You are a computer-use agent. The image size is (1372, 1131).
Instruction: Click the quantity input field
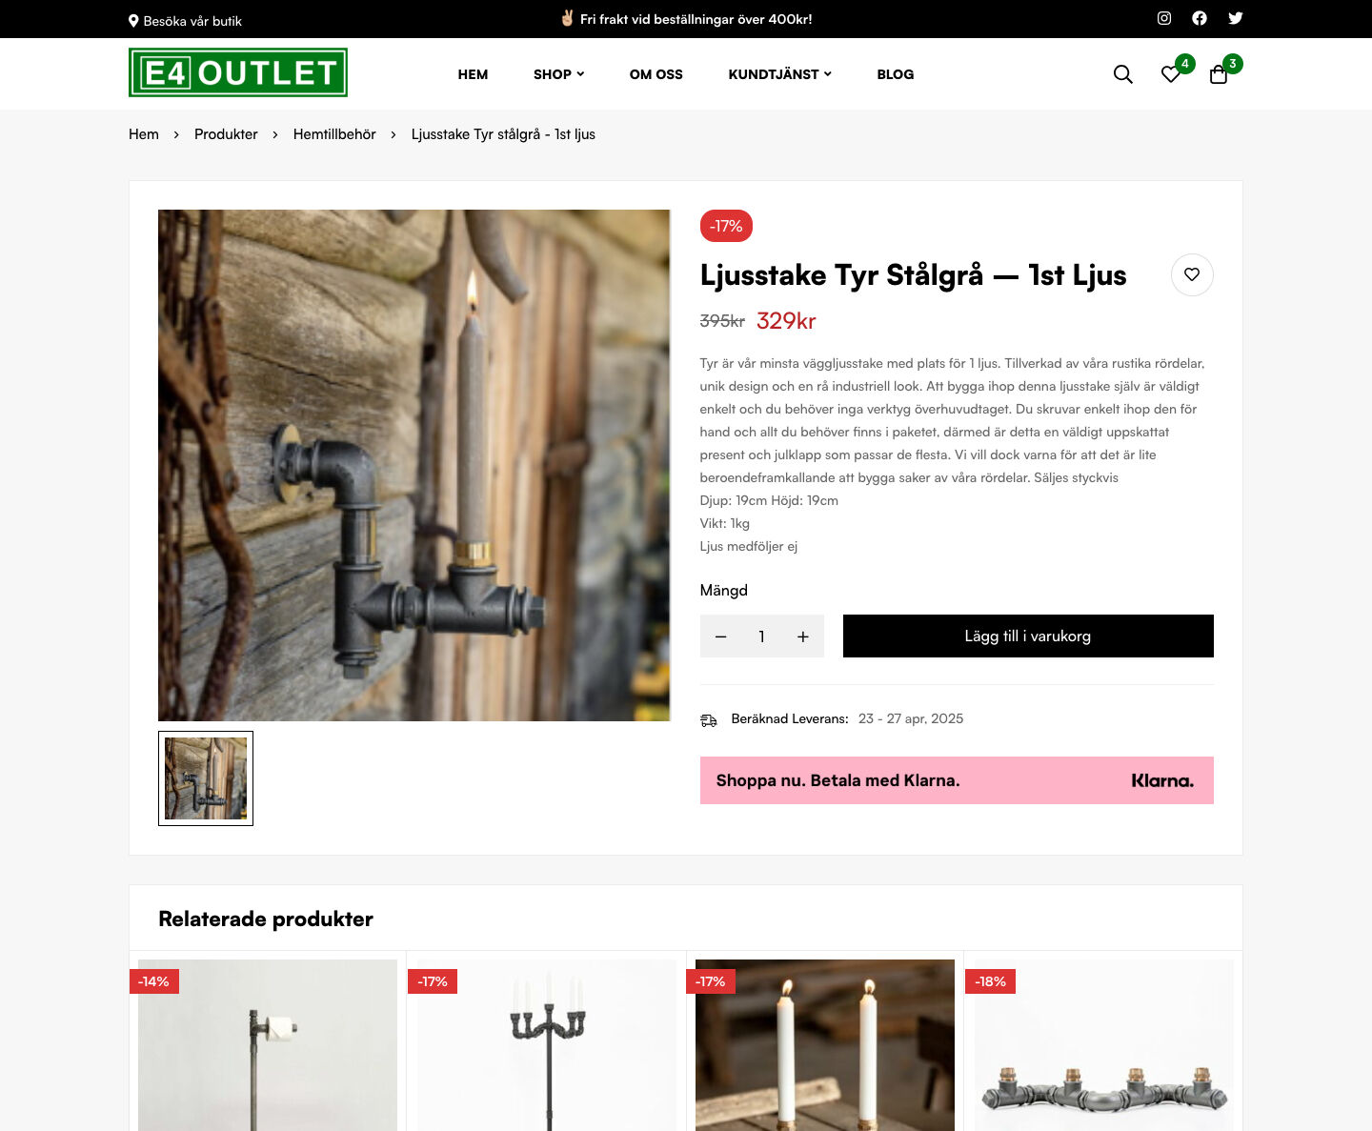coord(762,636)
